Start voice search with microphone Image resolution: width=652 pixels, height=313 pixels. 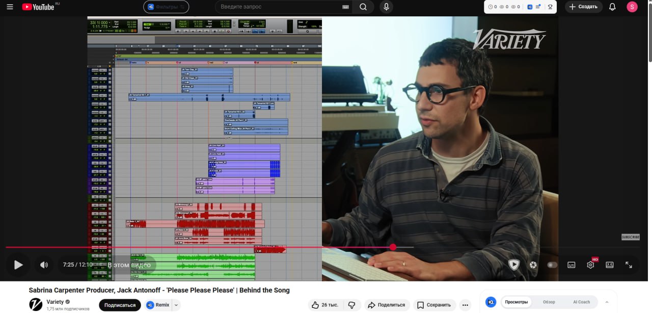coord(386,7)
